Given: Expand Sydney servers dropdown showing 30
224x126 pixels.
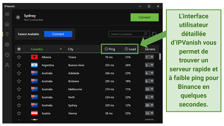Looking at the screenshot, I should [x=150, y=105].
